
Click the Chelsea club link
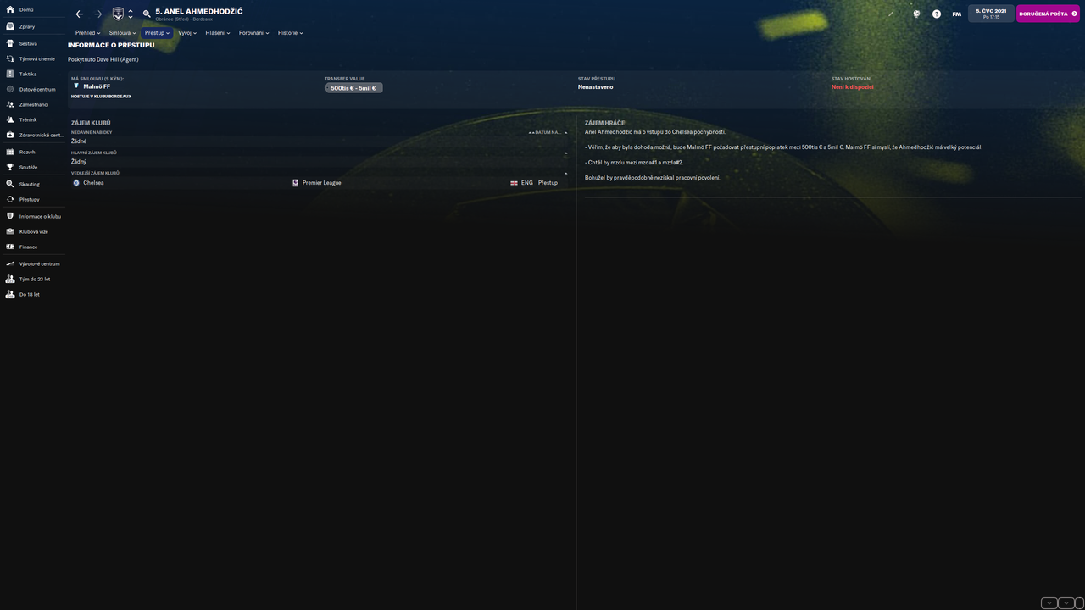pos(93,182)
